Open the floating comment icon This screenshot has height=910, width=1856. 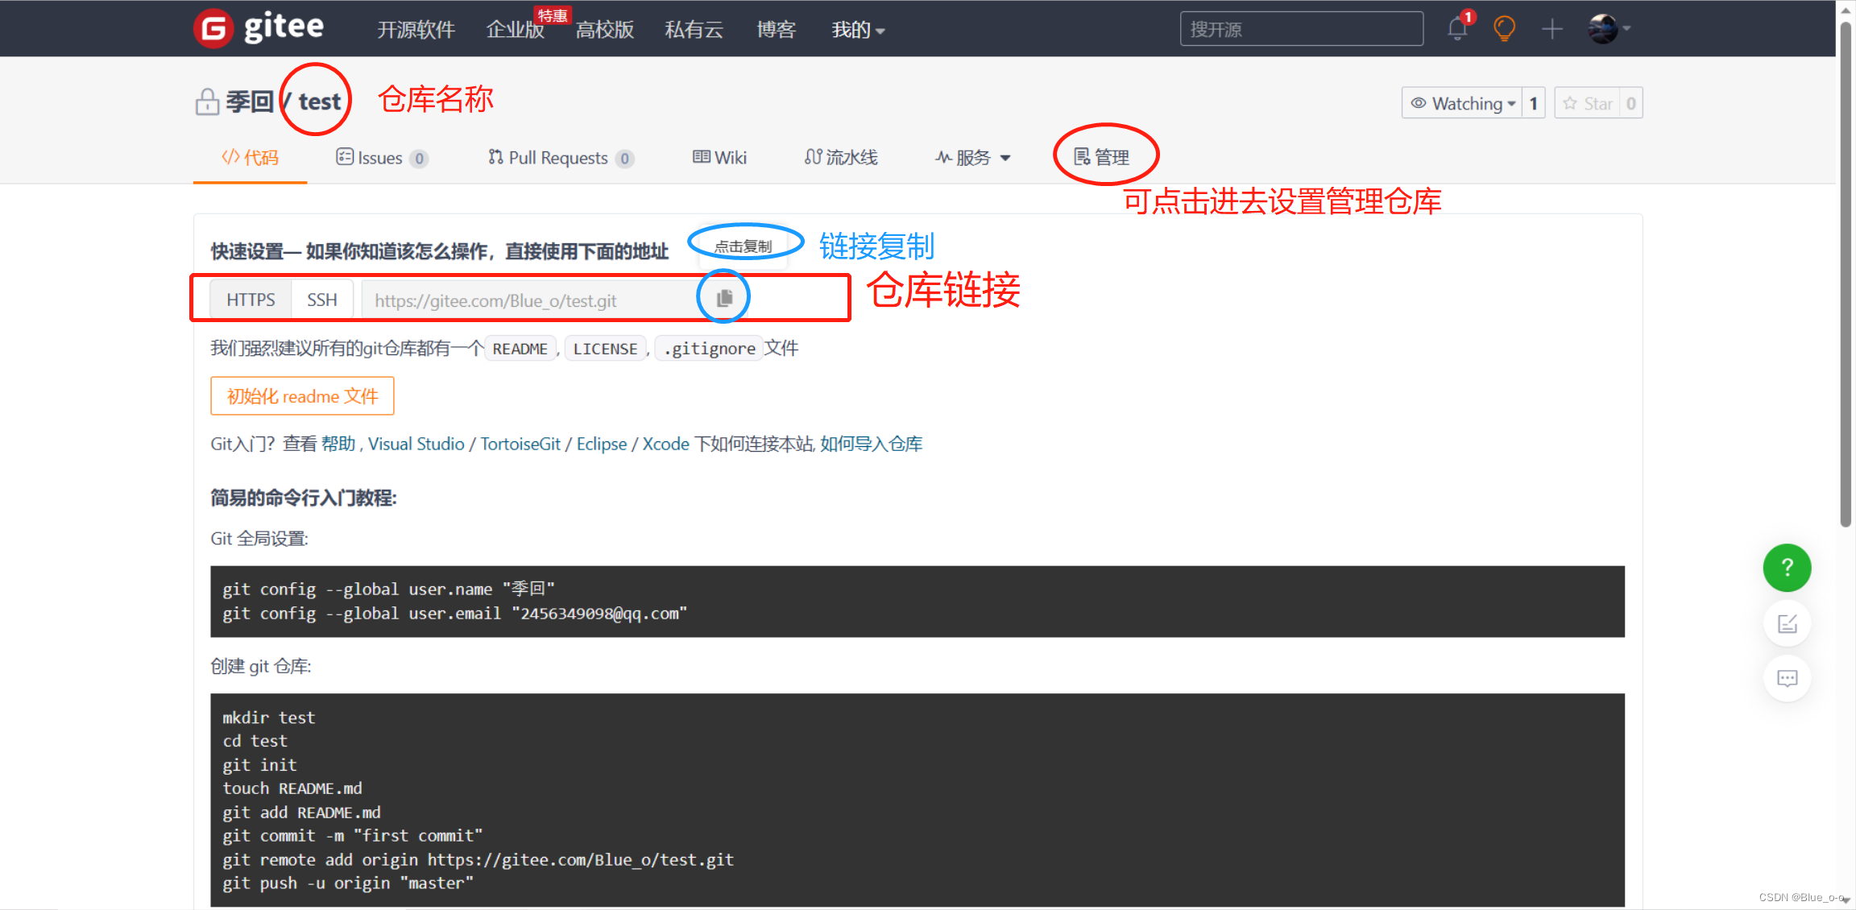tap(1787, 677)
